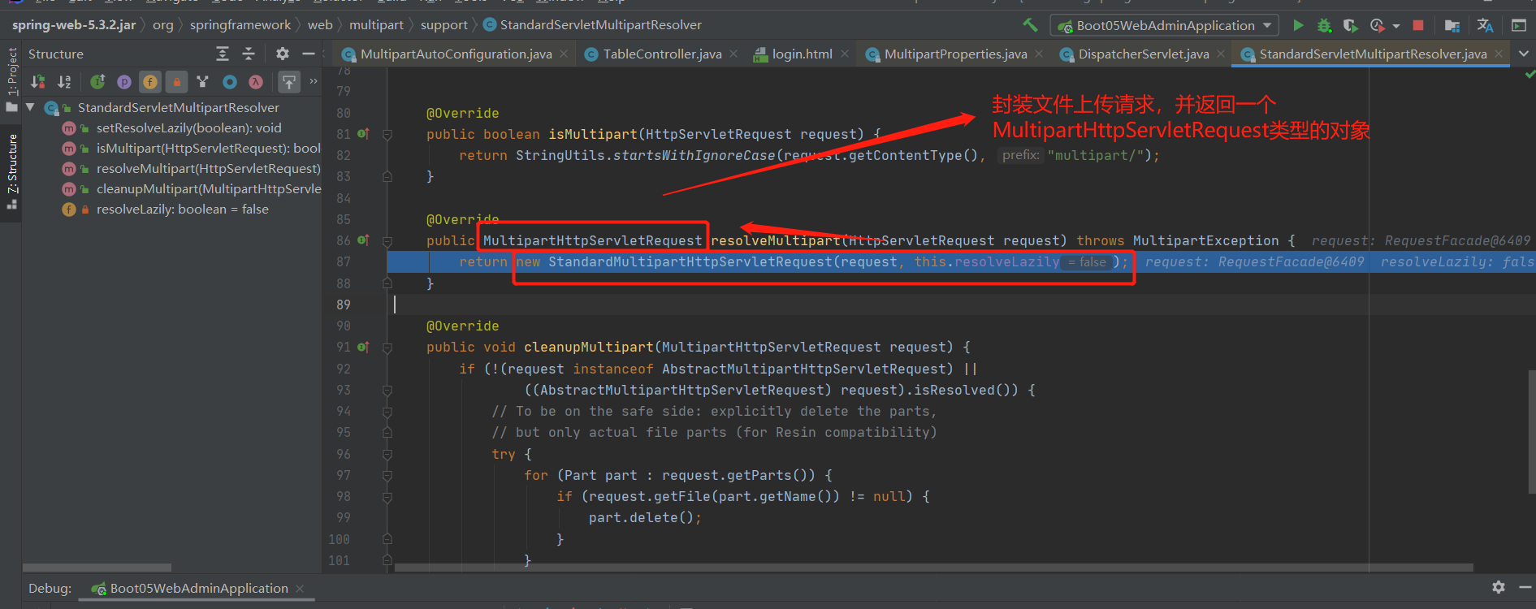Toggle Show Inherited members

pyautogui.click(x=97, y=81)
